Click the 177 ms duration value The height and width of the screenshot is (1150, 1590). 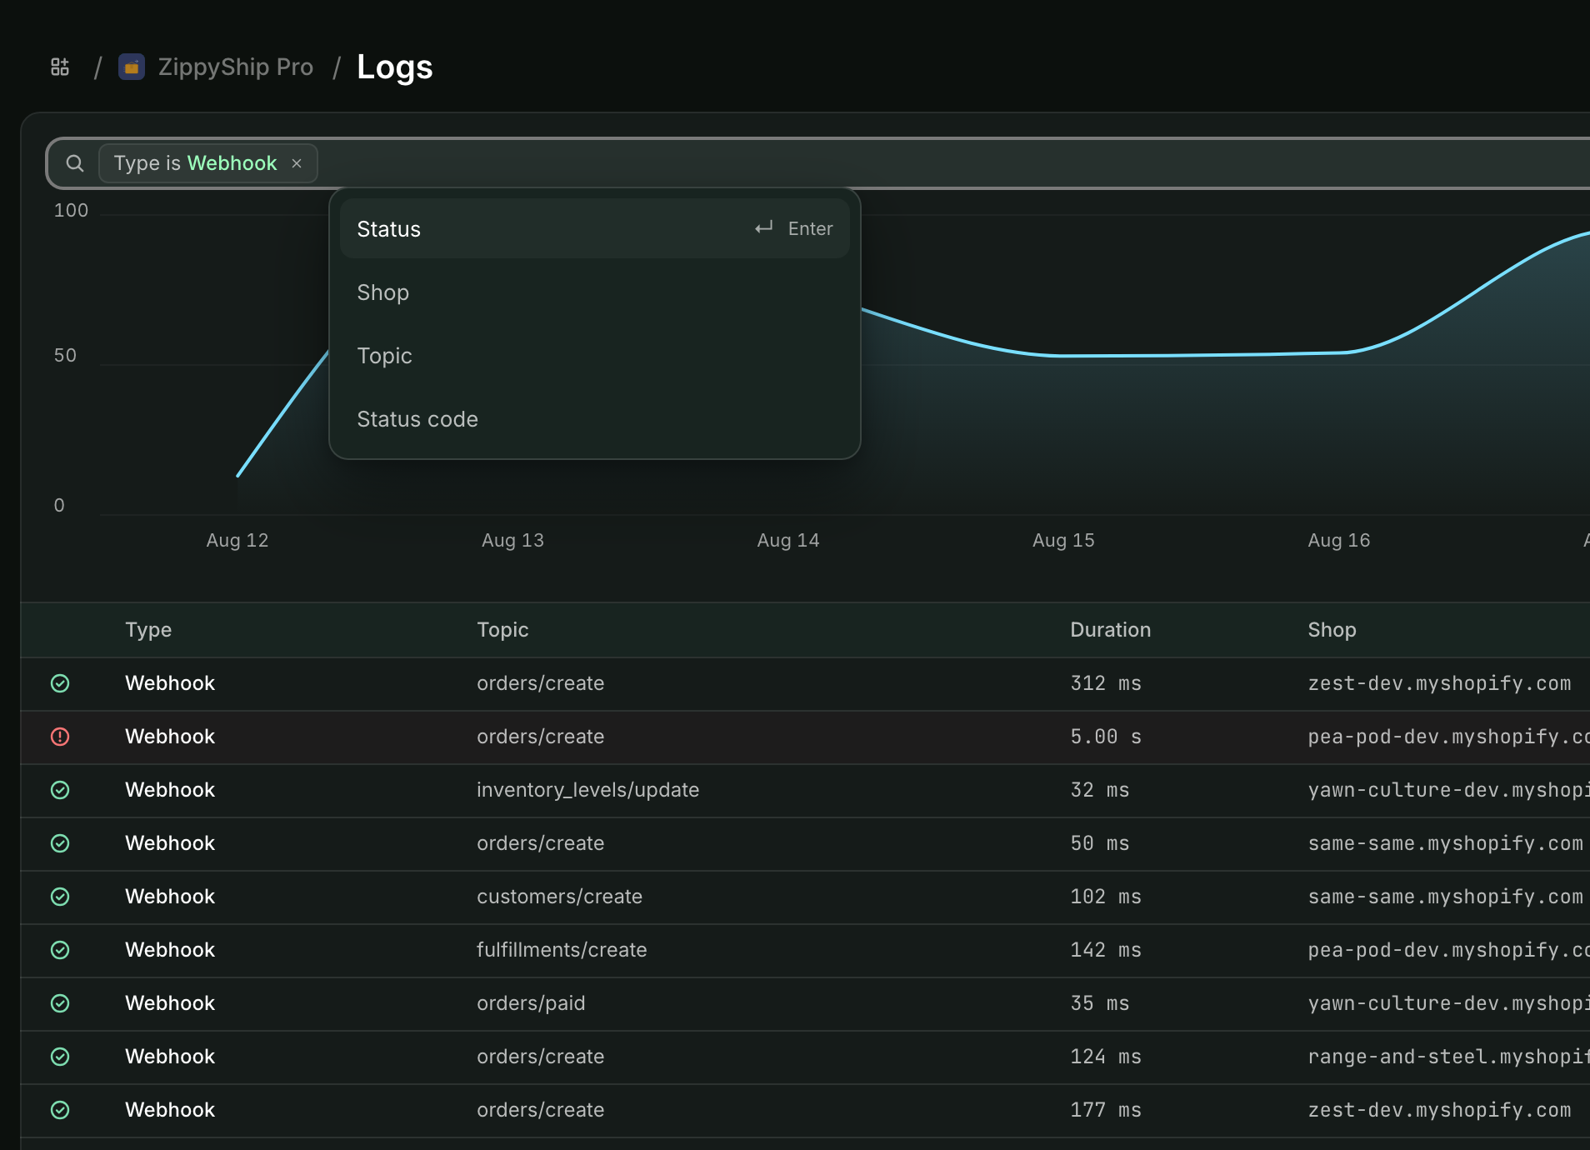point(1106,1110)
